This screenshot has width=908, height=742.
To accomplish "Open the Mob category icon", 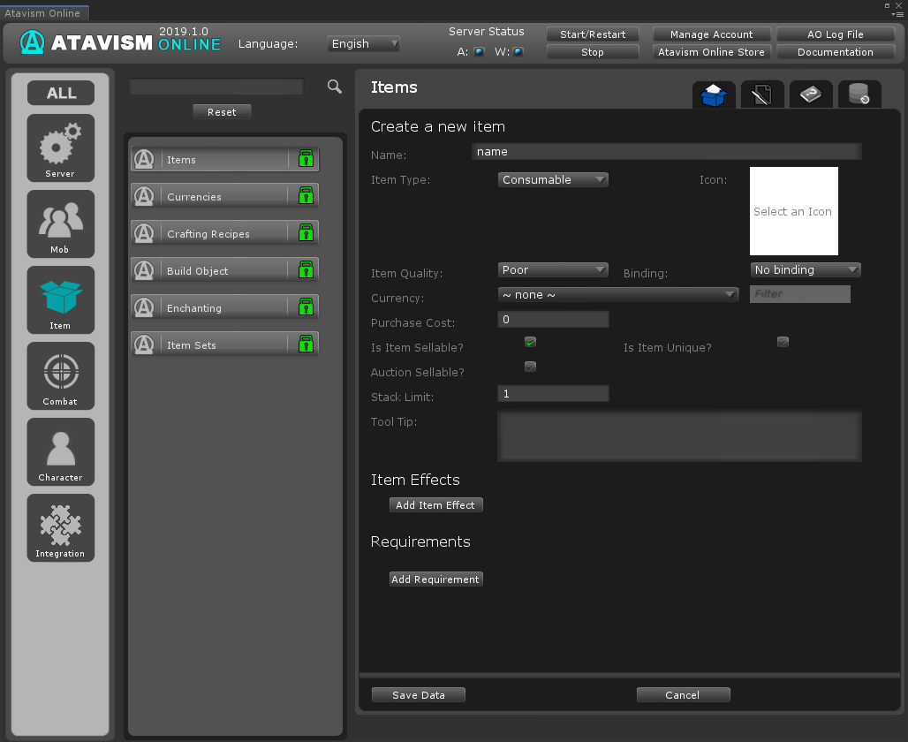I will point(60,223).
